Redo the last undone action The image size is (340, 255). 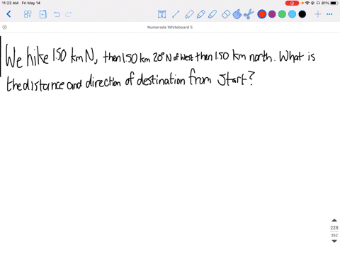point(68,14)
